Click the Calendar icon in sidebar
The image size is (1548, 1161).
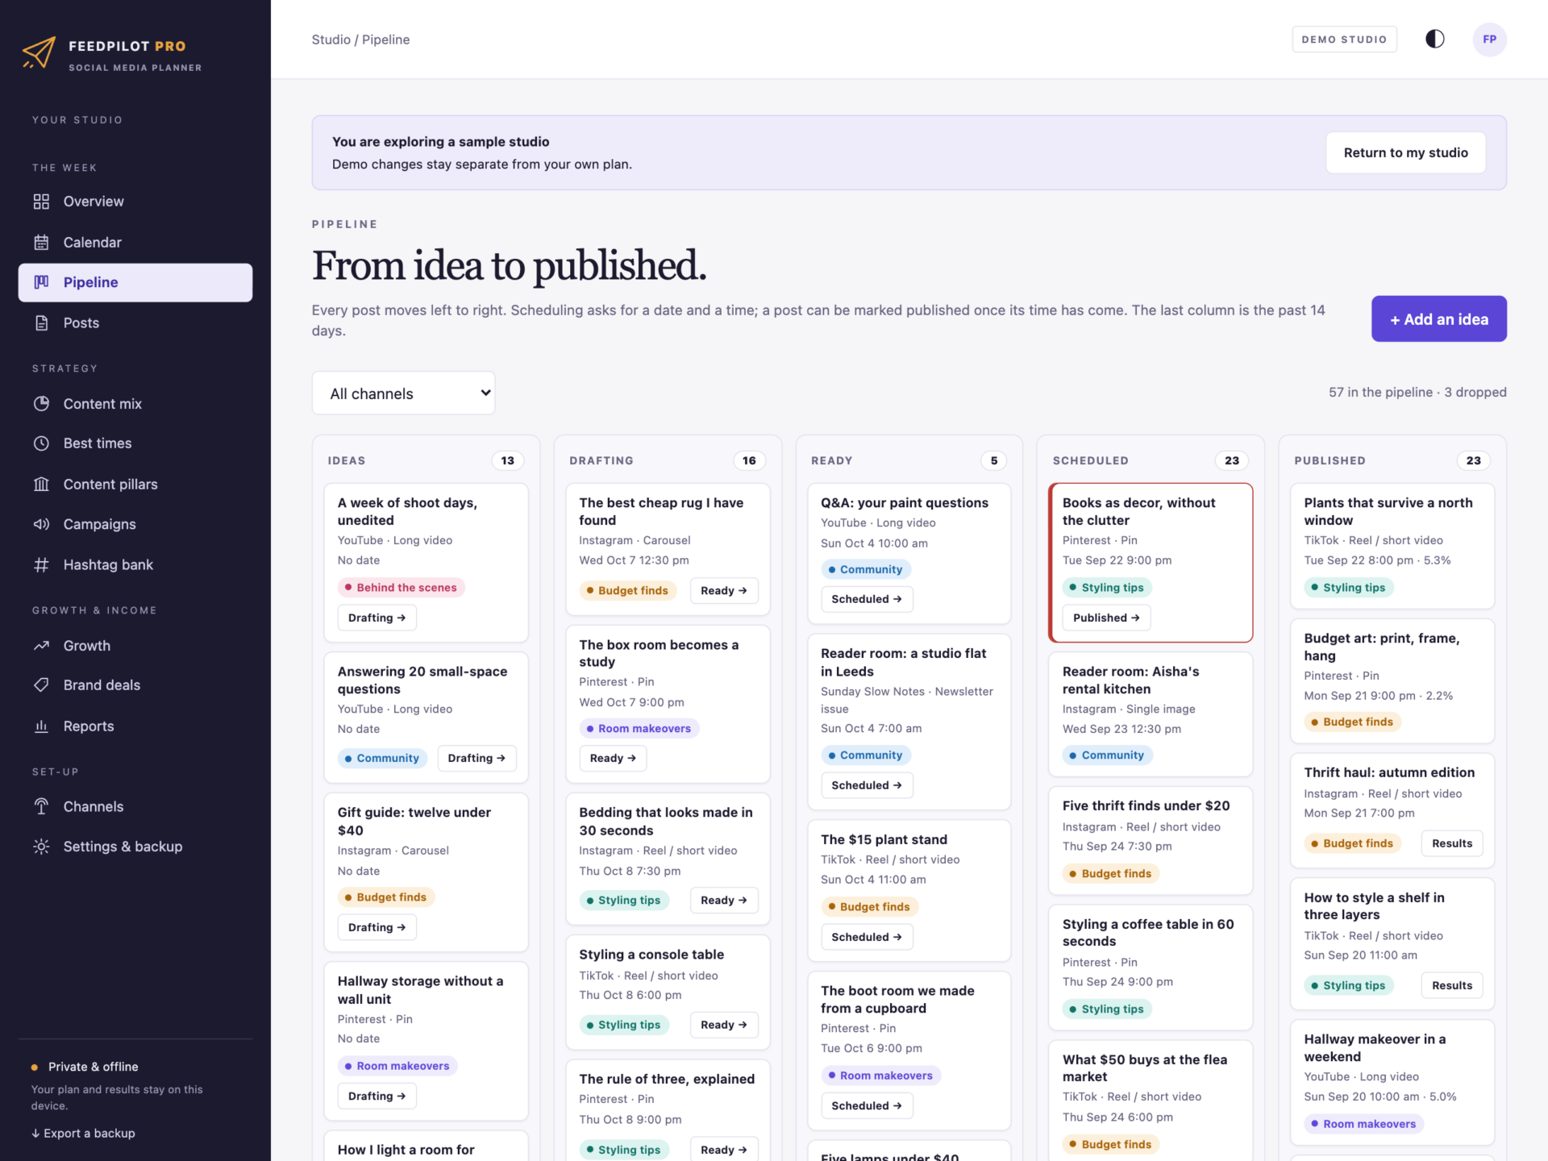pyautogui.click(x=41, y=242)
